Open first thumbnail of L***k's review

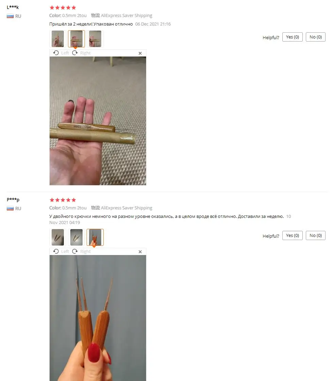pos(58,39)
